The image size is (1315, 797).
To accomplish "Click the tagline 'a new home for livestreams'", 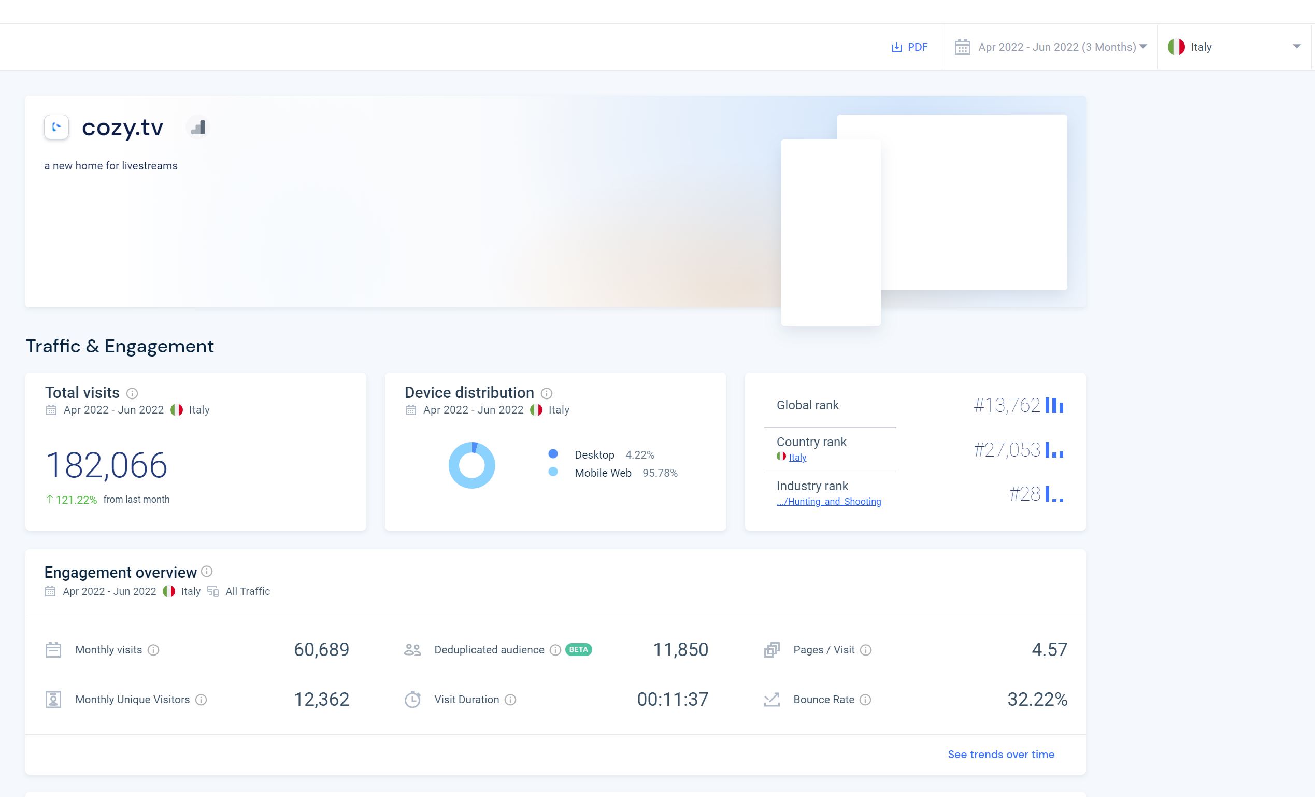I will click(111, 166).
